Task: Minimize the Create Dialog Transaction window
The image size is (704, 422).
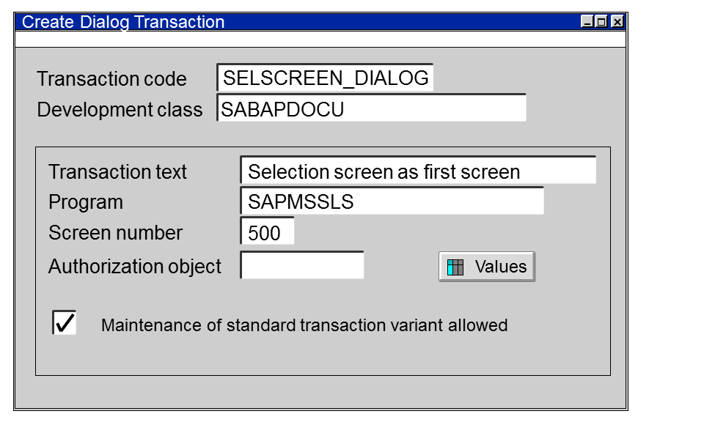Action: 587,22
